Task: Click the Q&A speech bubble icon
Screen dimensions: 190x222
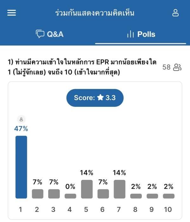Action: [40, 34]
